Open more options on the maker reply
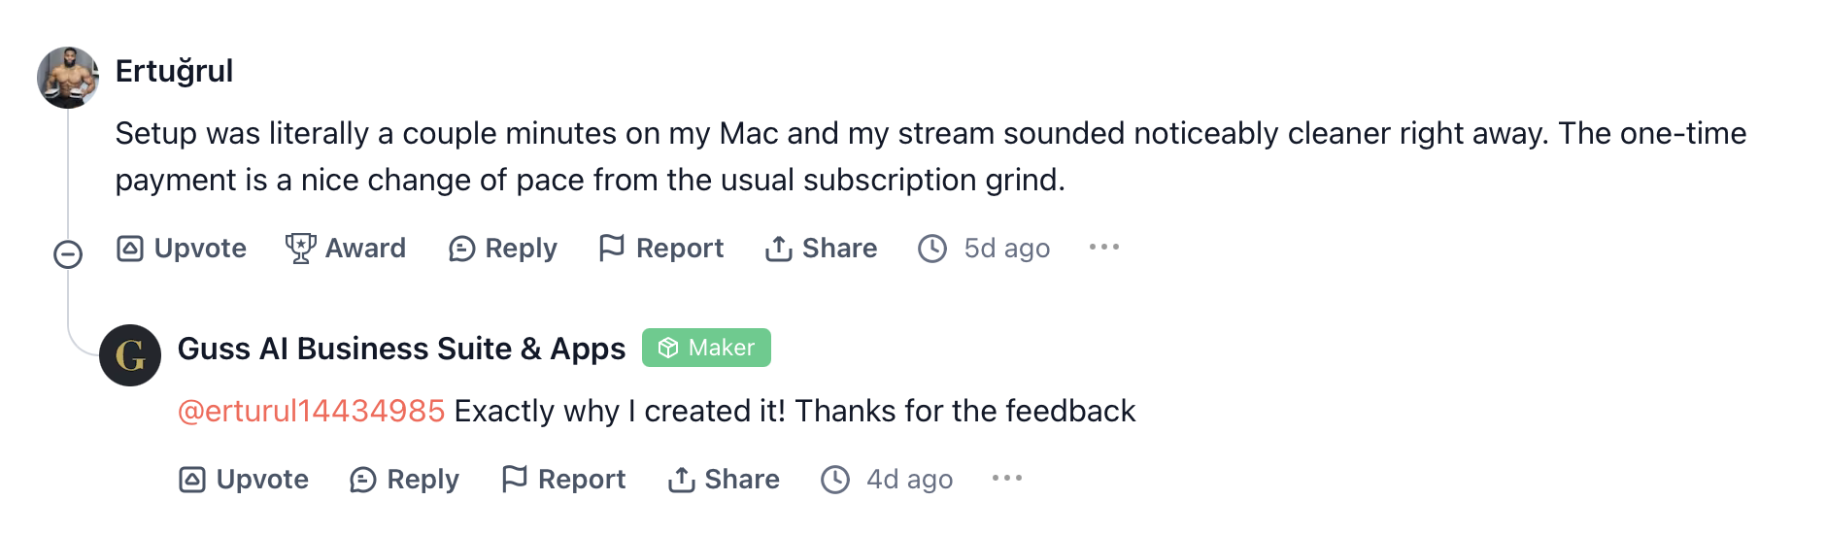This screenshot has width=1826, height=534. 1007,479
